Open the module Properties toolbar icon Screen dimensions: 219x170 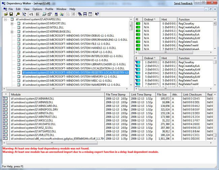50,14
